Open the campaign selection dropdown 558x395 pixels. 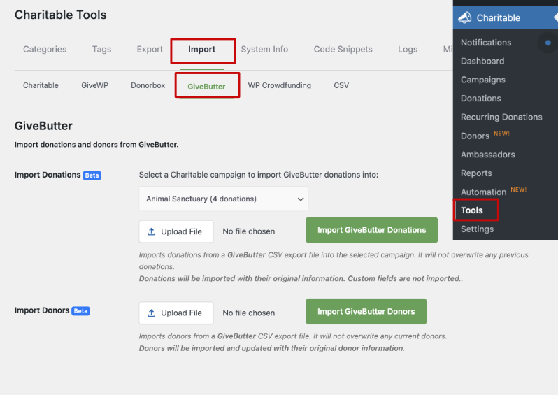[224, 199]
